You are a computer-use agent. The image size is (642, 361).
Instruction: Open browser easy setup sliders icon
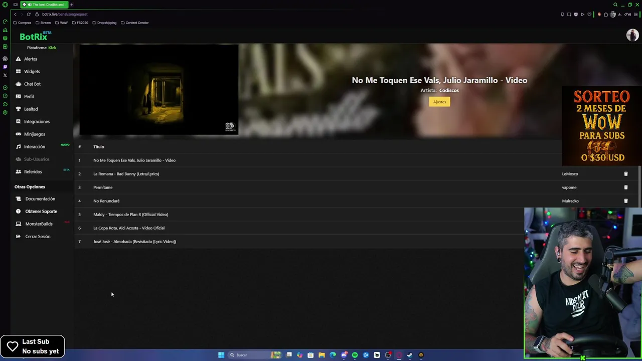click(636, 15)
